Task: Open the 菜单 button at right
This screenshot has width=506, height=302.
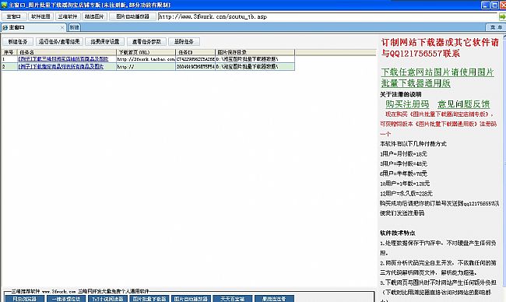Action: click(x=496, y=28)
